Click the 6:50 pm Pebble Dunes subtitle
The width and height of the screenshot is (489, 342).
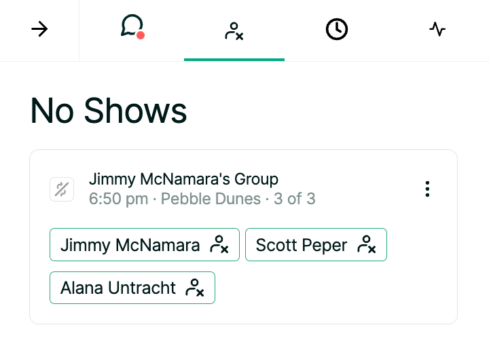tap(175, 199)
